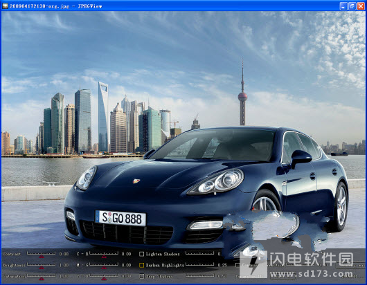
Task: Click the JPEGView title bar app icon
Action: click(5, 6)
